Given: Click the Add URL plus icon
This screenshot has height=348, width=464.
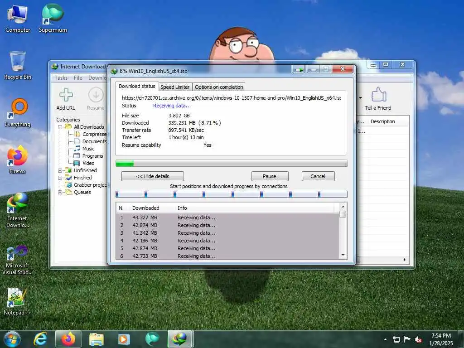Looking at the screenshot, I should 66,95.
